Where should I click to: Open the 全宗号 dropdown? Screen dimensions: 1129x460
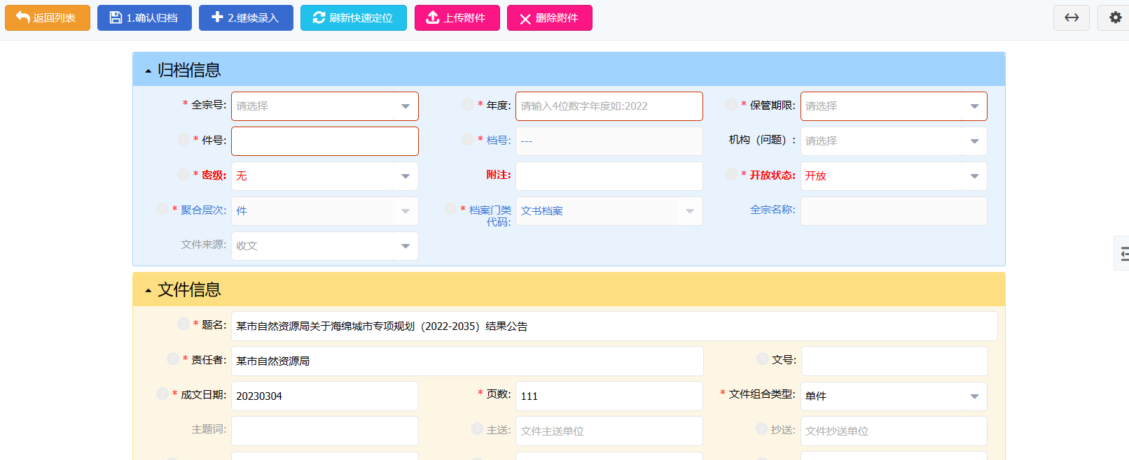pyautogui.click(x=325, y=106)
